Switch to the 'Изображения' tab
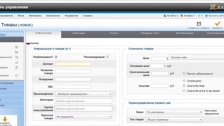Image resolution: width=224 pixels, height=126 pixels. tap(185, 33)
